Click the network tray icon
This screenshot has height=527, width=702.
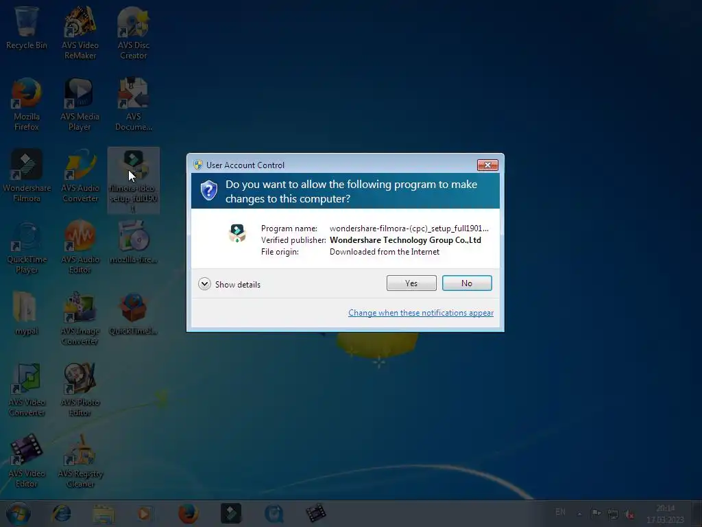[x=613, y=513]
